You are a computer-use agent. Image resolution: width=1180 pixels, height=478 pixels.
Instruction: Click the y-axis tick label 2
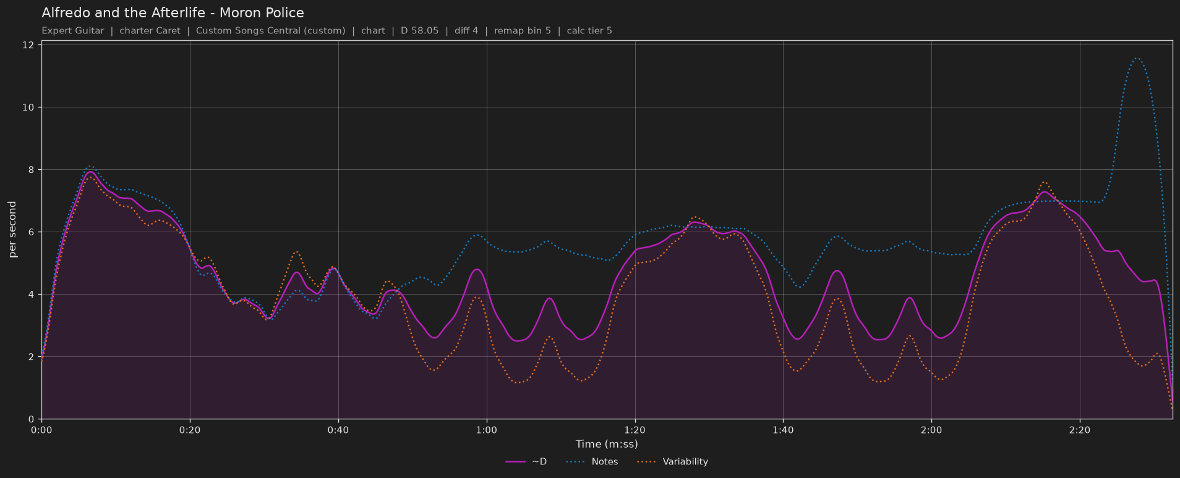[x=31, y=357]
